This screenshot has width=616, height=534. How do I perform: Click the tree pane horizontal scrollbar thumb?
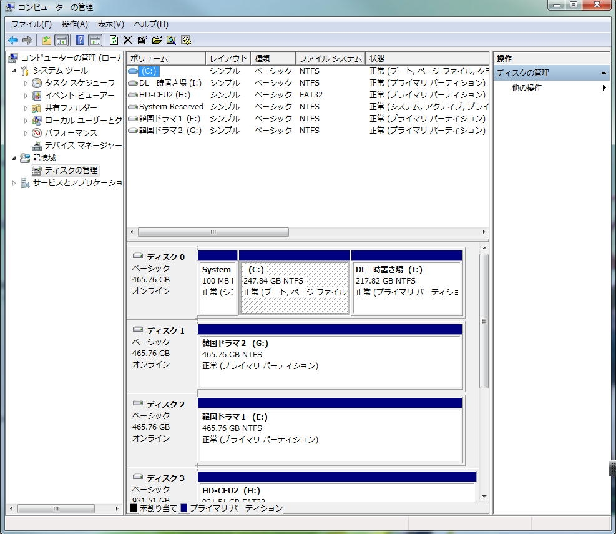pos(56,508)
